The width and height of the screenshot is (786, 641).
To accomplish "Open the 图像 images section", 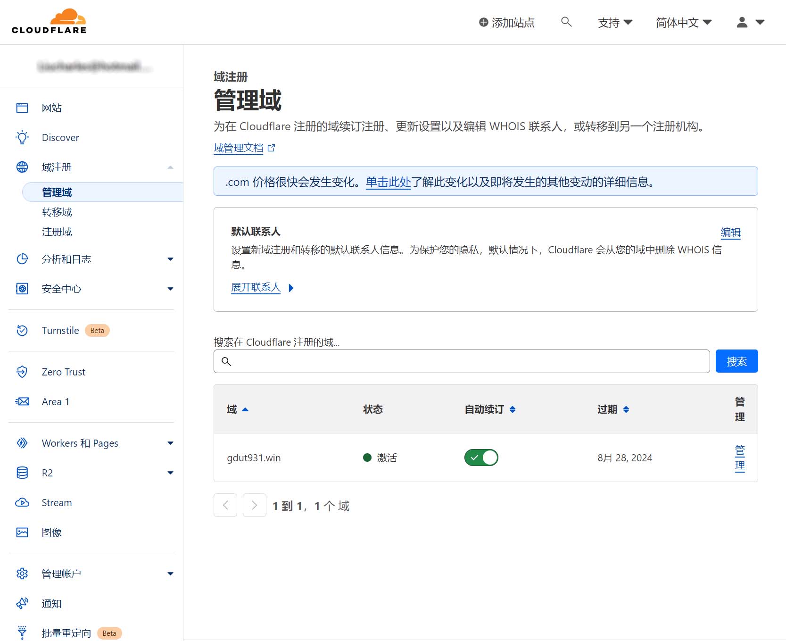I will click(51, 532).
